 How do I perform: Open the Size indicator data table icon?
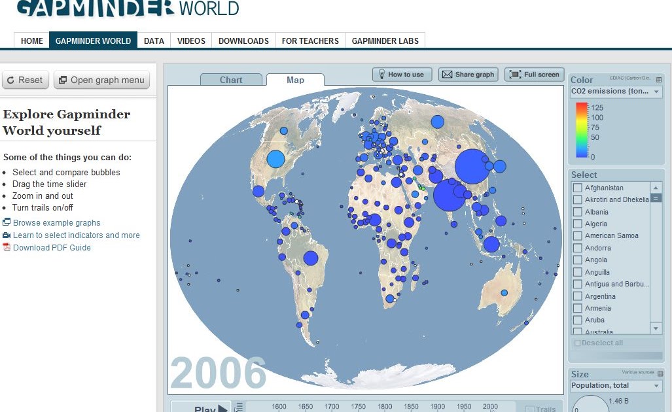[x=660, y=373]
